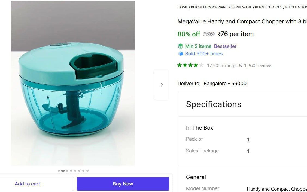
Task: Change delivery location Bangalore - 560001
Action: click(x=226, y=84)
